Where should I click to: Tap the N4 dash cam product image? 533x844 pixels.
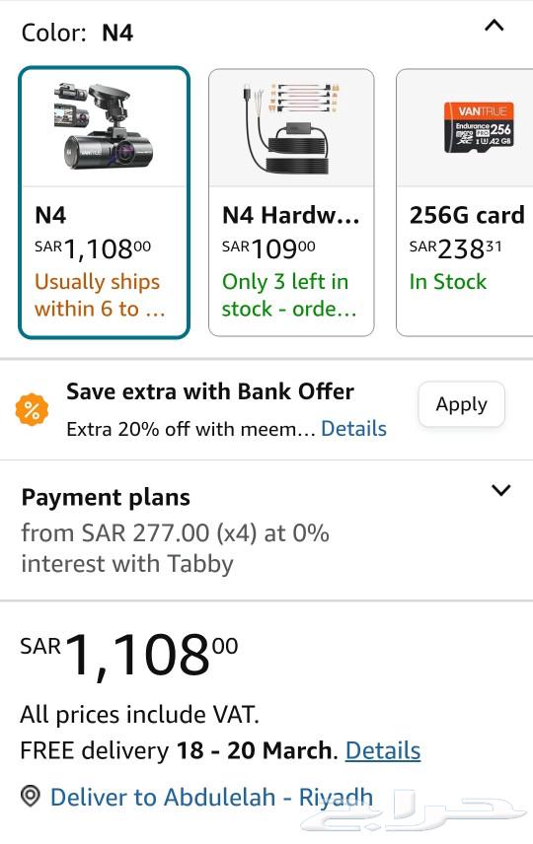click(104, 127)
